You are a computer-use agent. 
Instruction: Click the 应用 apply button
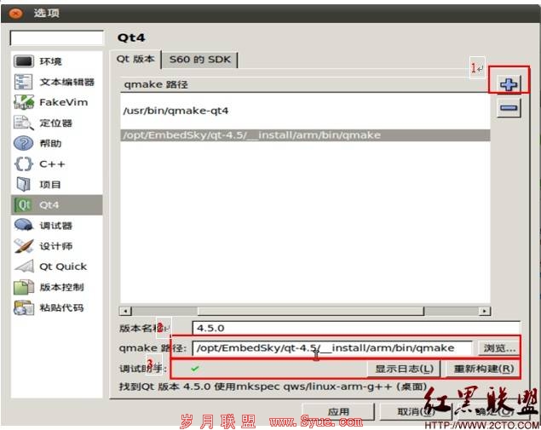[338, 412]
